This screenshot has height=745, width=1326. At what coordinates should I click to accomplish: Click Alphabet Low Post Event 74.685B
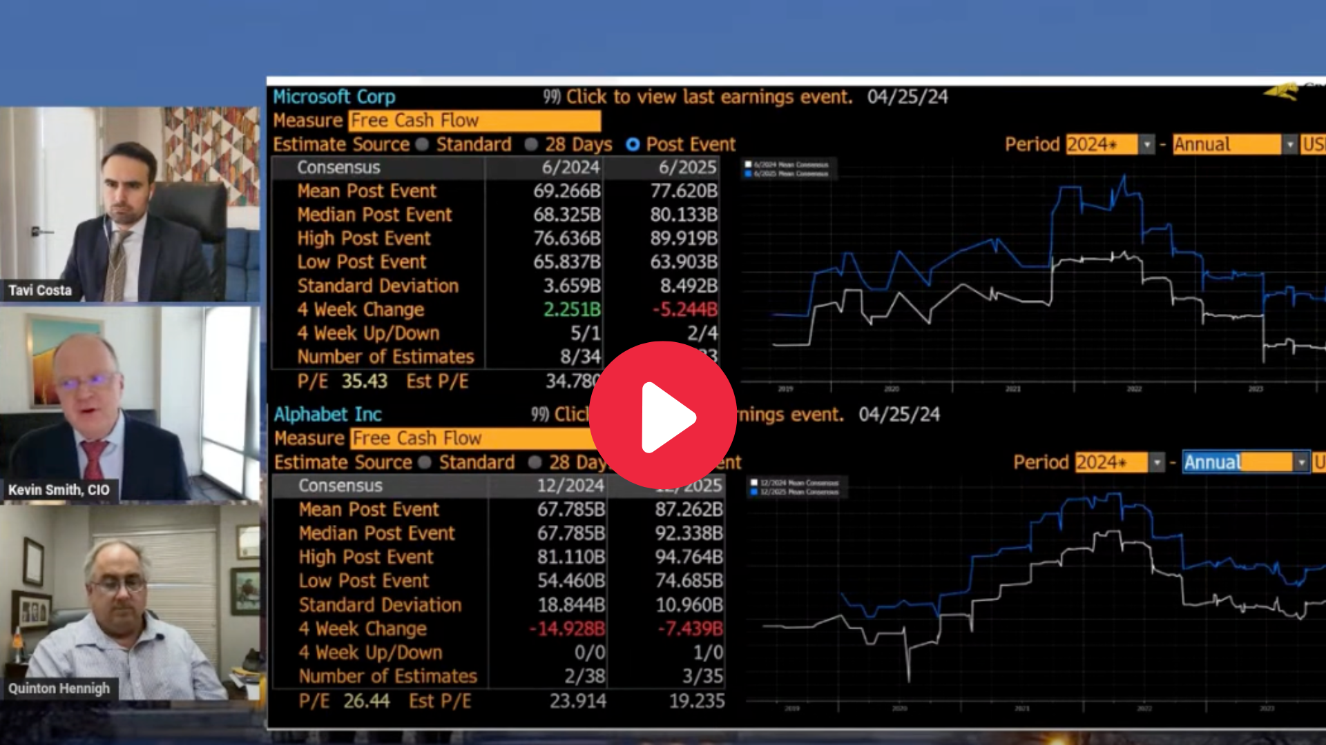pyautogui.click(x=689, y=581)
